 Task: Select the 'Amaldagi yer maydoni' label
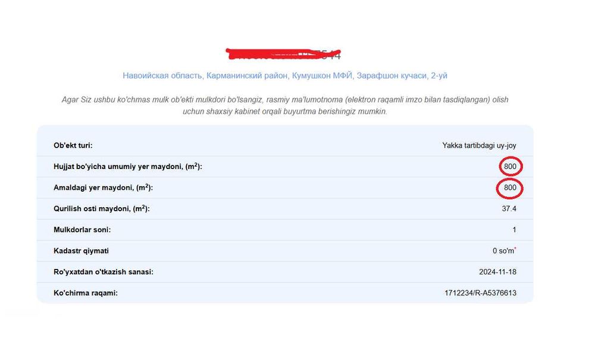[x=104, y=187]
